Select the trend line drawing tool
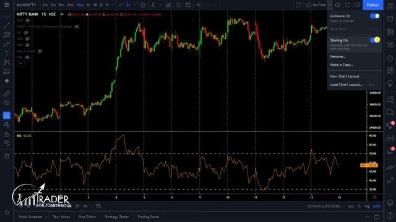This screenshot has height=222, width=396. point(7,25)
